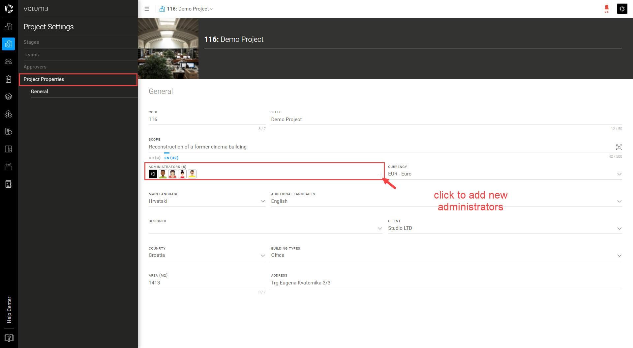Click the Volum3 logo icon
Screen dimensions: 633x348
click(x=9, y=9)
